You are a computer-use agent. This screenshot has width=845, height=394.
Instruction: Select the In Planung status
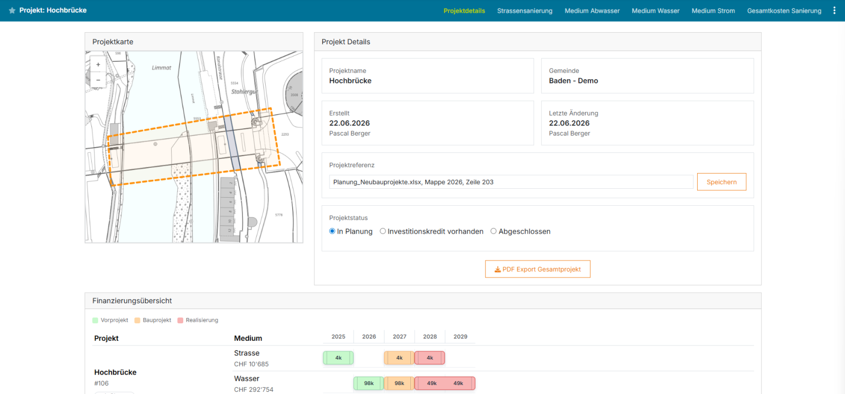point(332,231)
